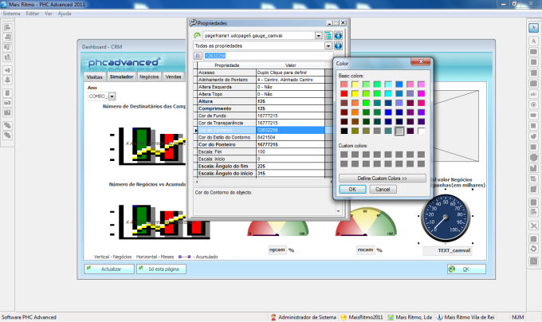Image resolution: width=542 pixels, height=322 pixels.
Task: Click the Actualizar button in Dashboard
Action: point(109,269)
